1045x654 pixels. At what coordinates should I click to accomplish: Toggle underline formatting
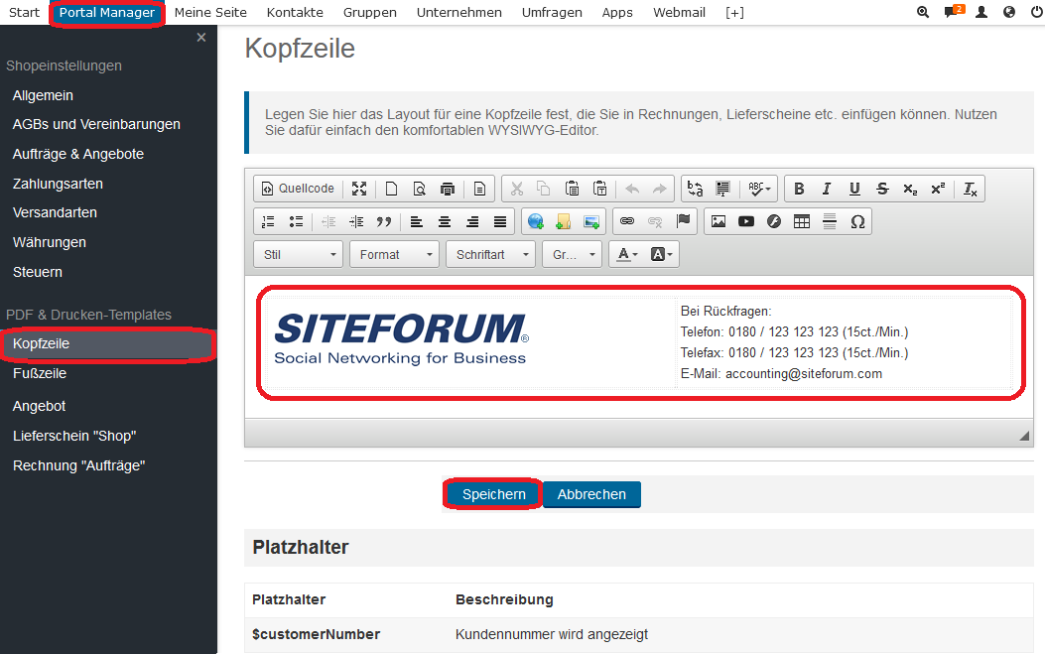[854, 189]
